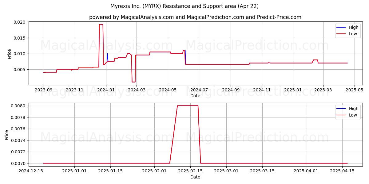The height and width of the screenshot is (184, 369).
Task: Click the 2024-01 x-axis tick label
Action: 106,90
